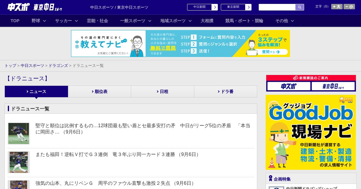The height and width of the screenshot is (189, 361).
Task: Go to ドラゴンズ breadcrumb link
Action: coord(58,66)
